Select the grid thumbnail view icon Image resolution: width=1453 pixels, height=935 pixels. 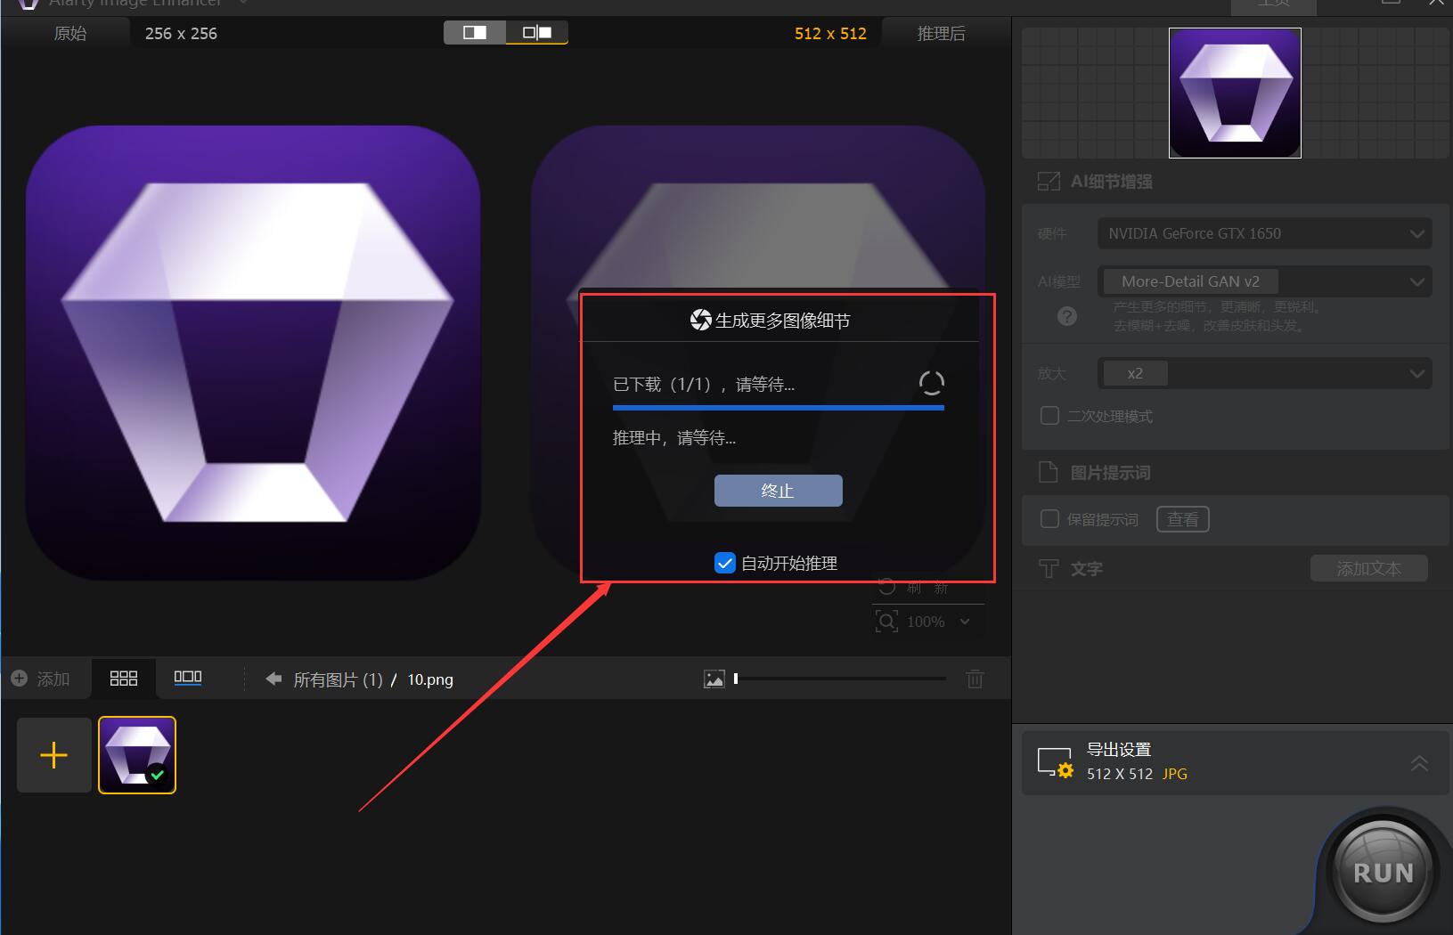coord(123,679)
